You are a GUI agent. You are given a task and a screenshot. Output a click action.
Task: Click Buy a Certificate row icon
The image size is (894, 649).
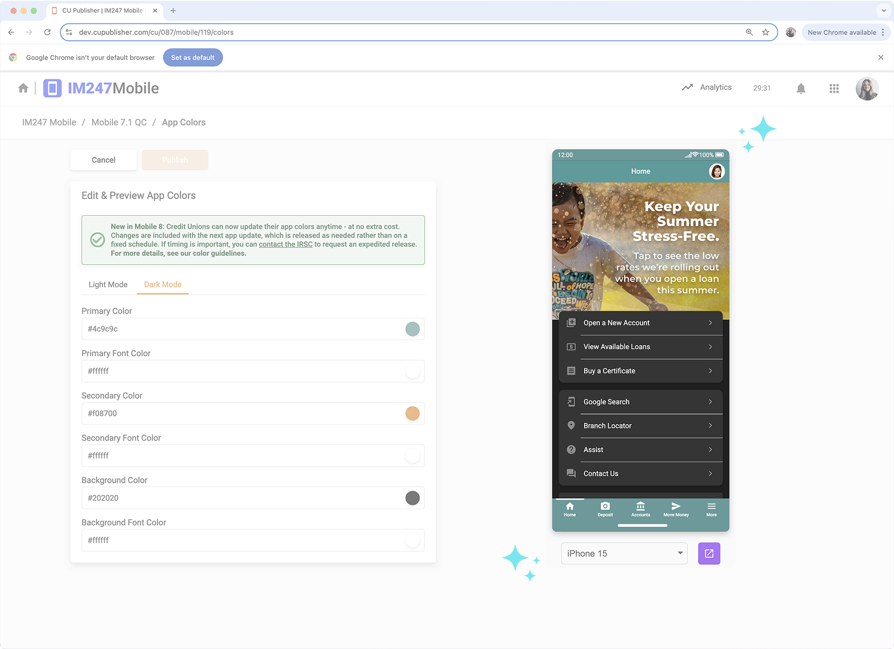pyautogui.click(x=571, y=371)
